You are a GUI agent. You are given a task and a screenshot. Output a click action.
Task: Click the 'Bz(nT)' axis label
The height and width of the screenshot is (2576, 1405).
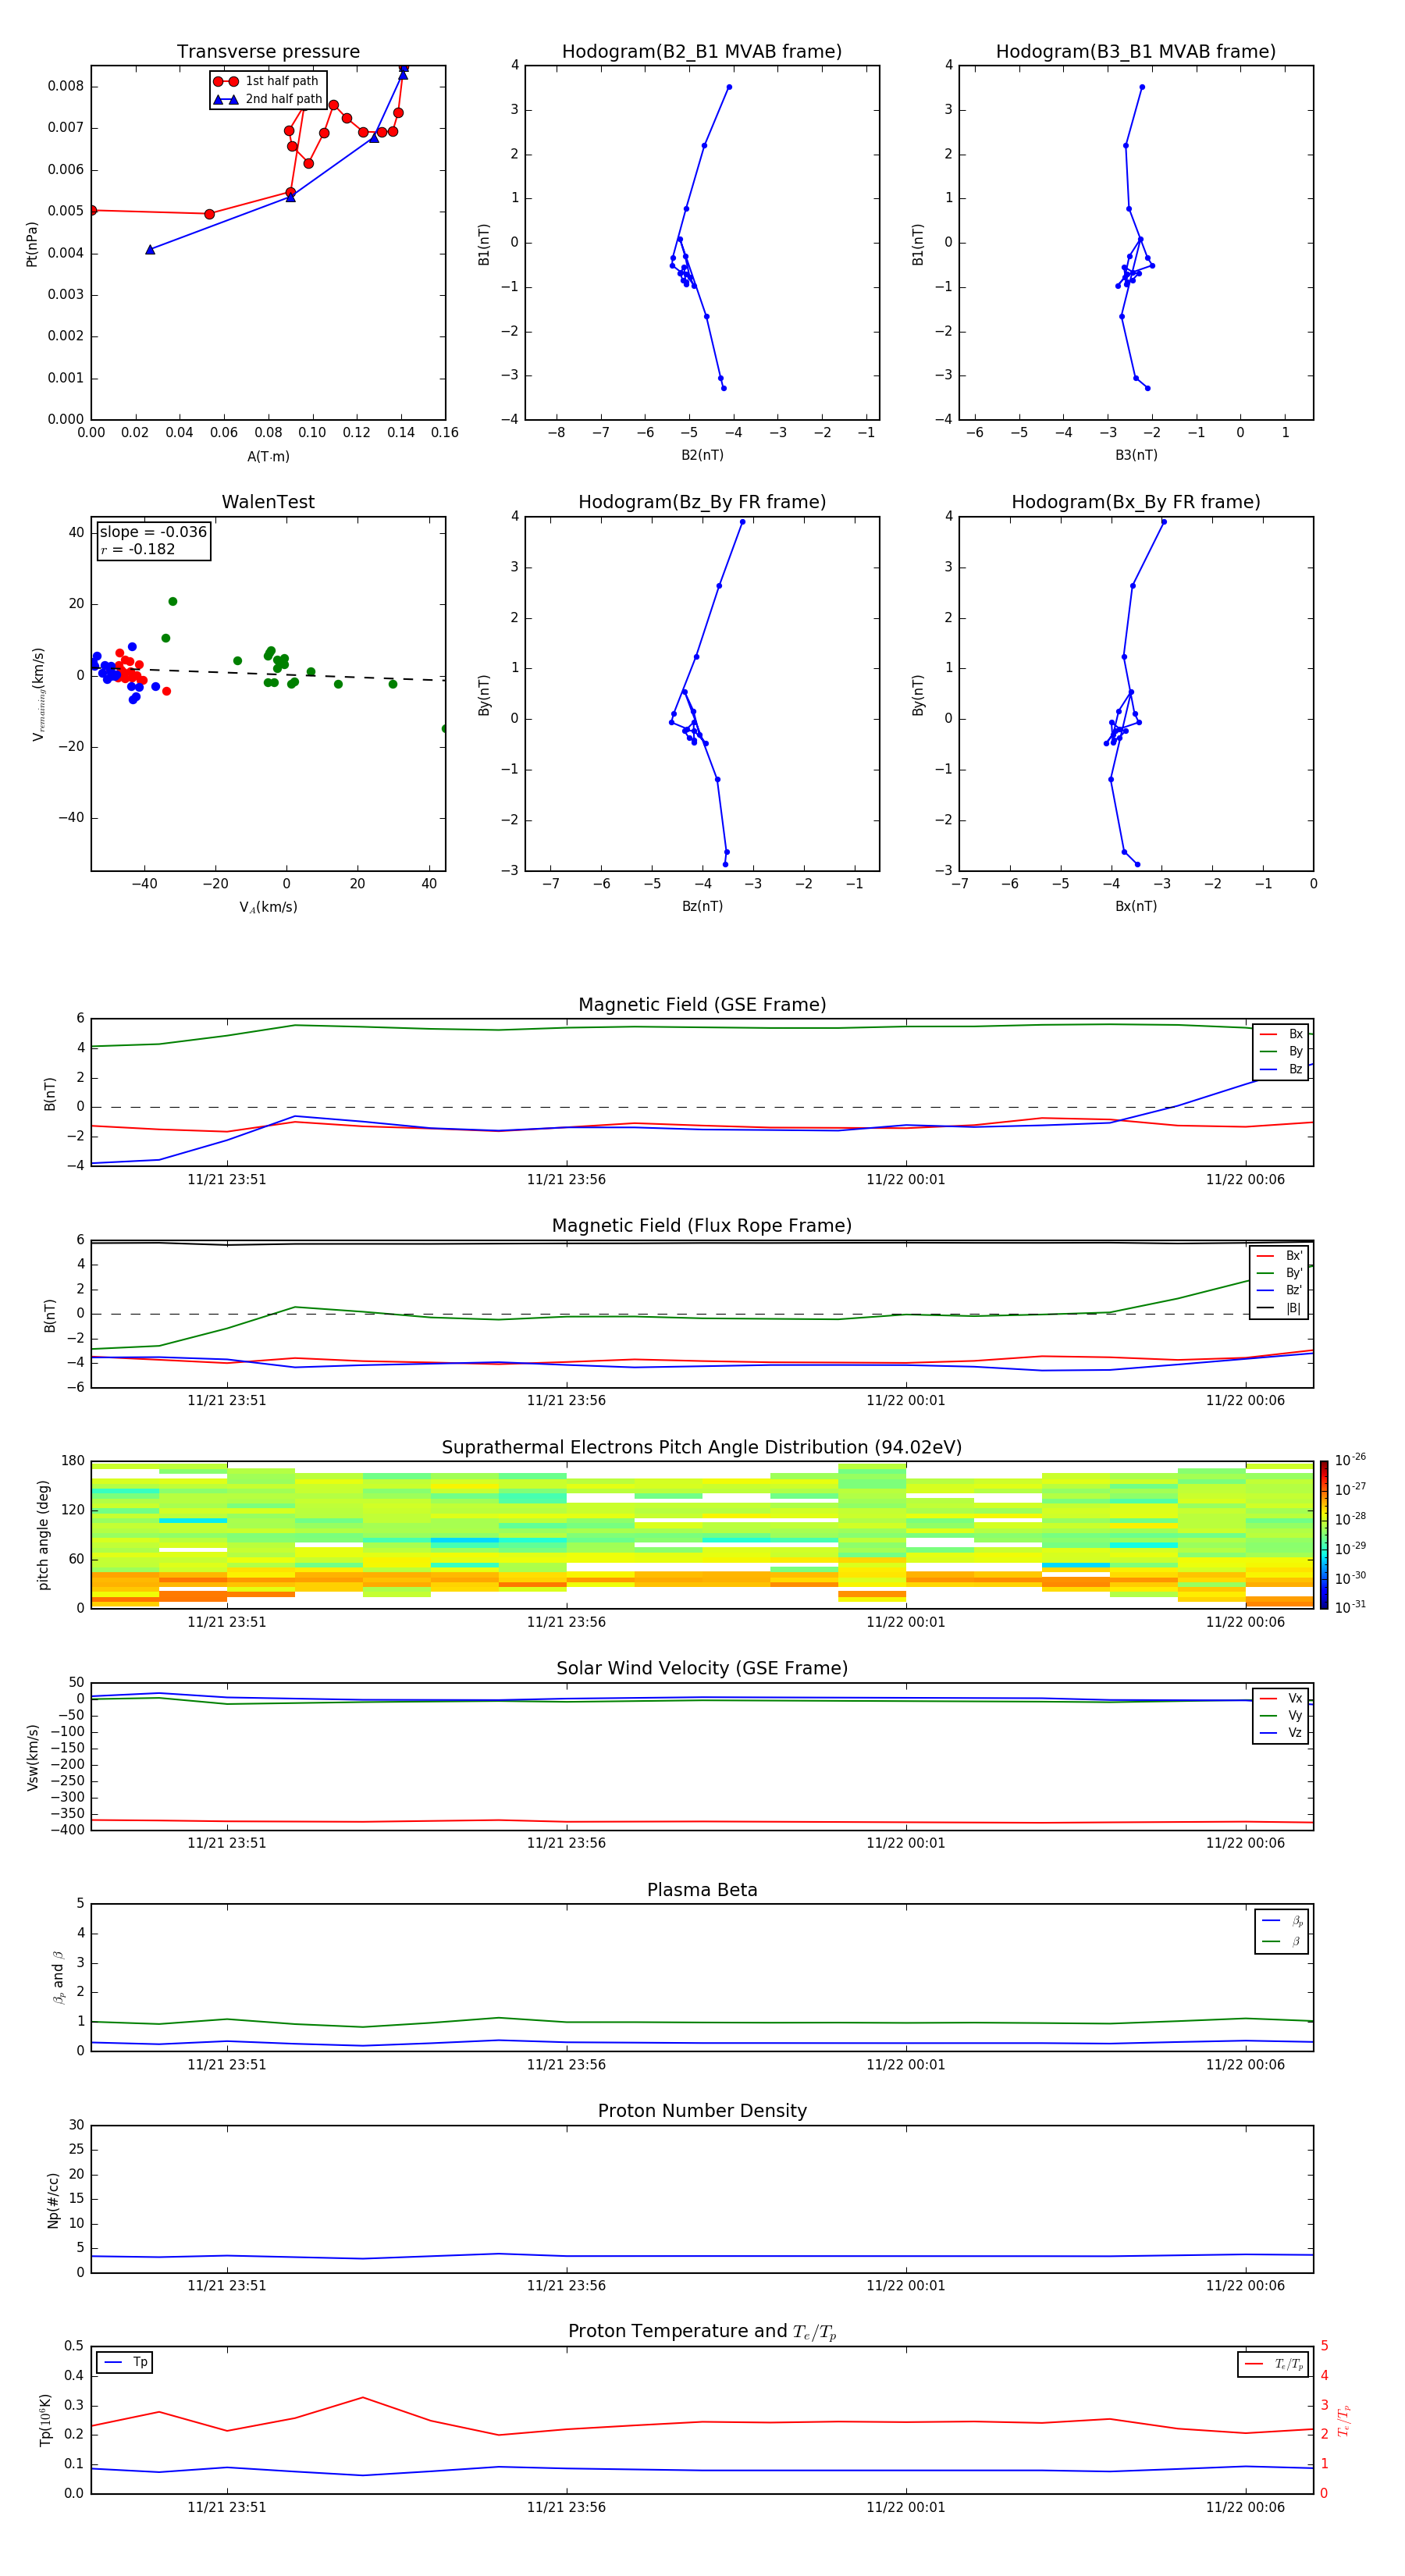point(702,906)
